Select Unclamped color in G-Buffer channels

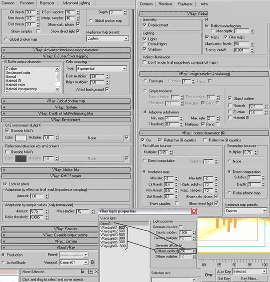pyautogui.click(x=18, y=73)
